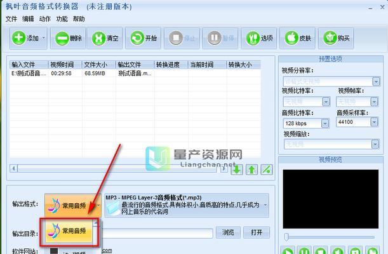Open the arrow next to 添加
Viewport: 388px width, 254px height.
(x=44, y=38)
